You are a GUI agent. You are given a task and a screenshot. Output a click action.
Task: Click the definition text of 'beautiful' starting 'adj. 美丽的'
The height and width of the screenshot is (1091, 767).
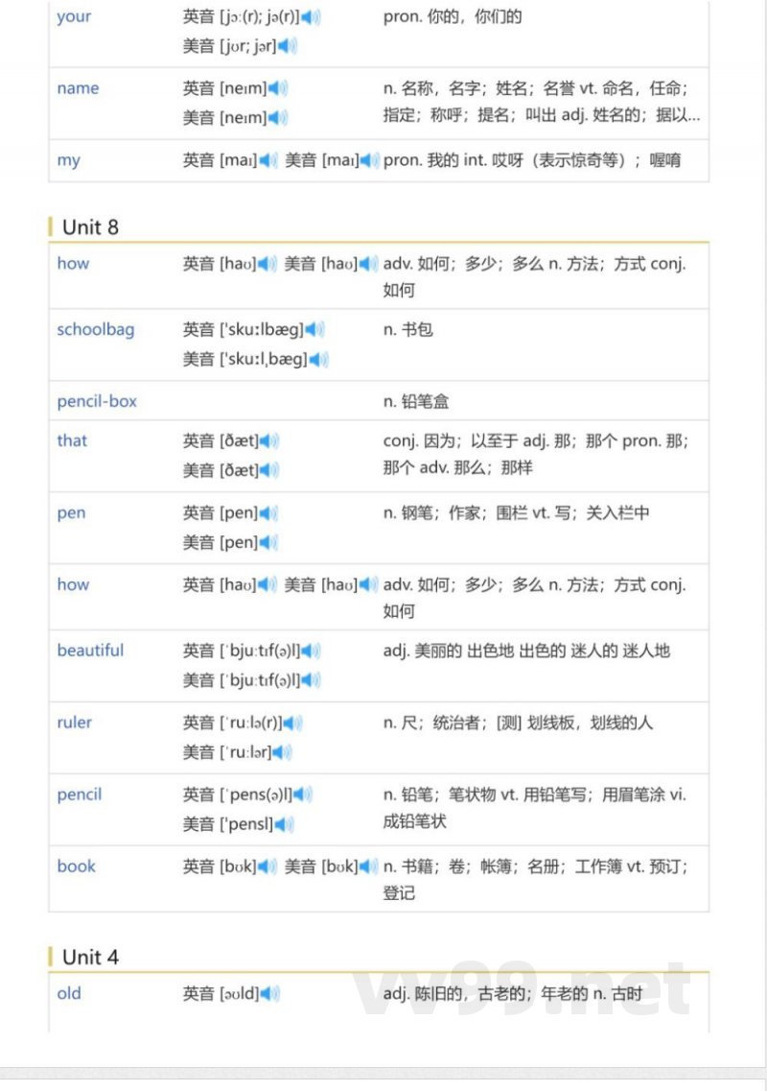[x=526, y=652]
